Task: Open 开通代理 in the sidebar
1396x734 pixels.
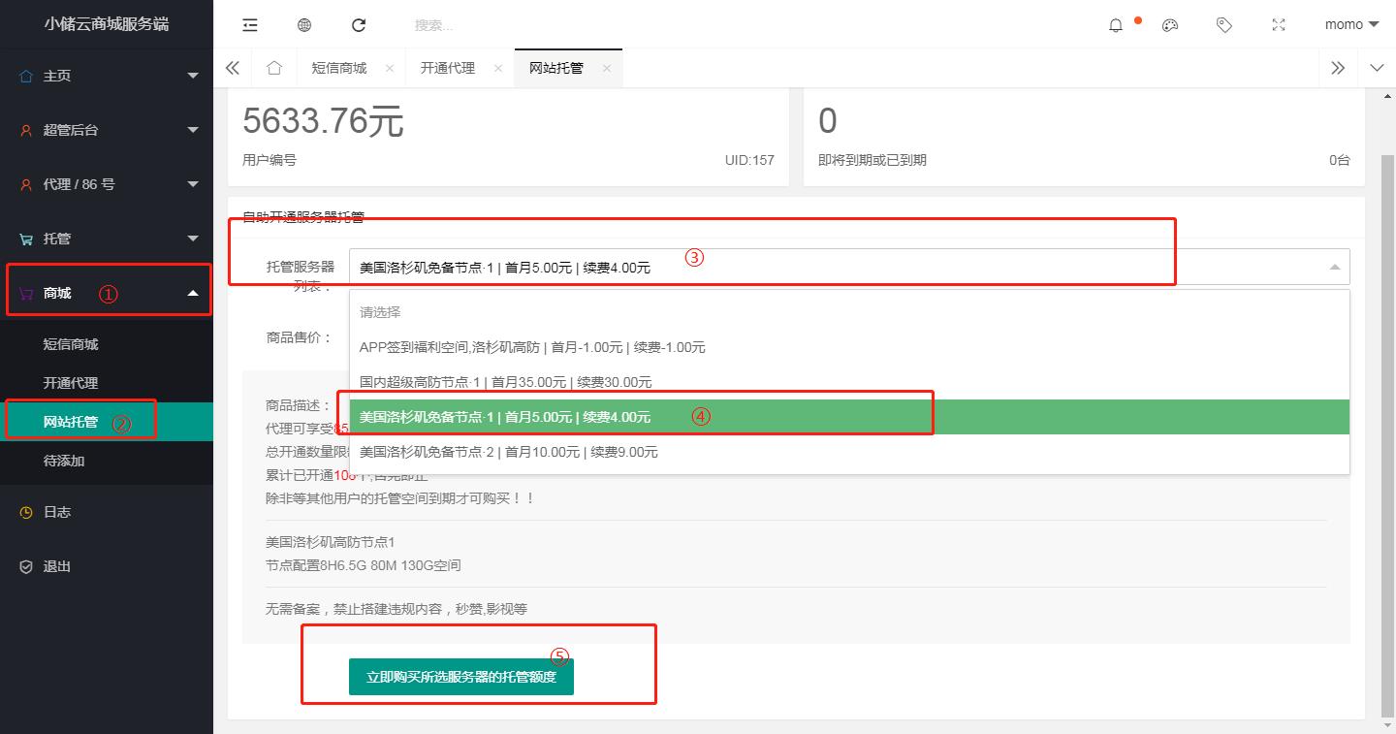Action: [x=107, y=383]
